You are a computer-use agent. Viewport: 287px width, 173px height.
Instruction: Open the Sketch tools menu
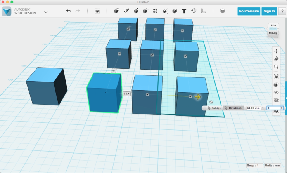[x=126, y=11]
